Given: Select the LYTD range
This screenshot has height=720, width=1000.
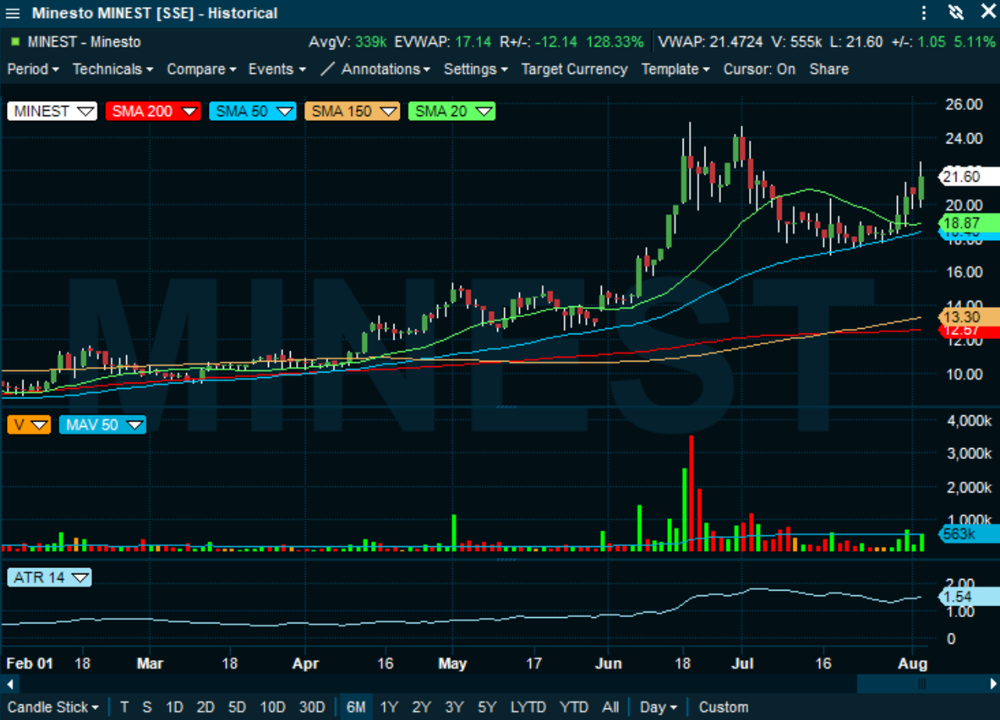Looking at the screenshot, I should click(528, 708).
